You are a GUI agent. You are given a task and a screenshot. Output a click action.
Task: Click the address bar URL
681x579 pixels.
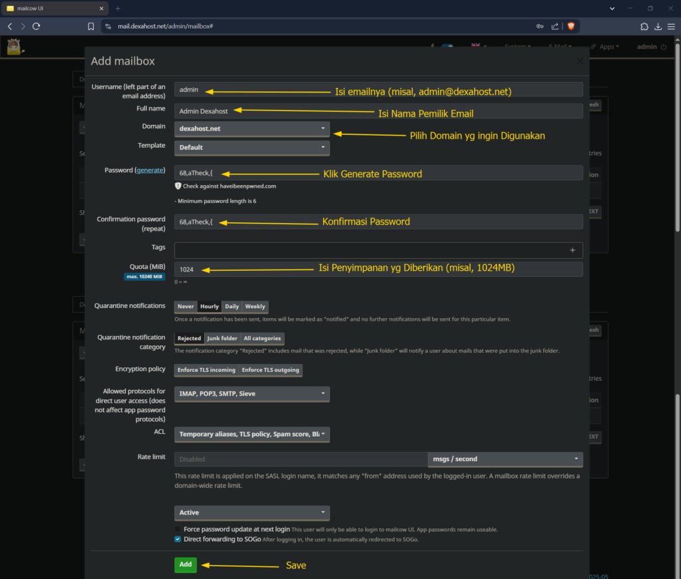tap(166, 27)
